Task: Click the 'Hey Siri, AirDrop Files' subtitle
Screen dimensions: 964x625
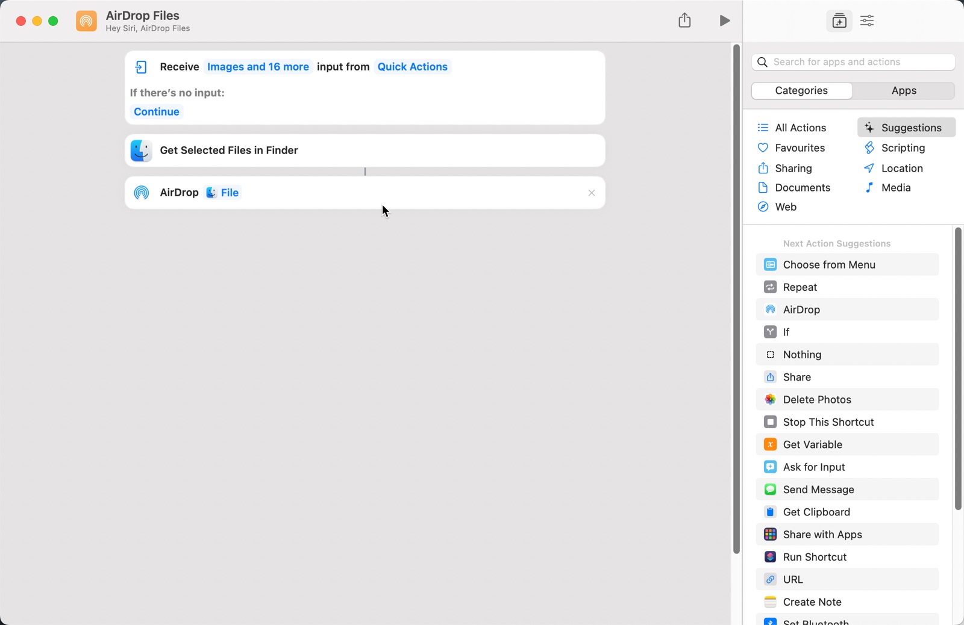Action: [x=148, y=28]
